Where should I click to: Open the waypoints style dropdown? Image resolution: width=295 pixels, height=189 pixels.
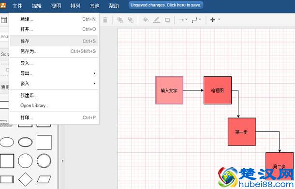tap(196, 20)
